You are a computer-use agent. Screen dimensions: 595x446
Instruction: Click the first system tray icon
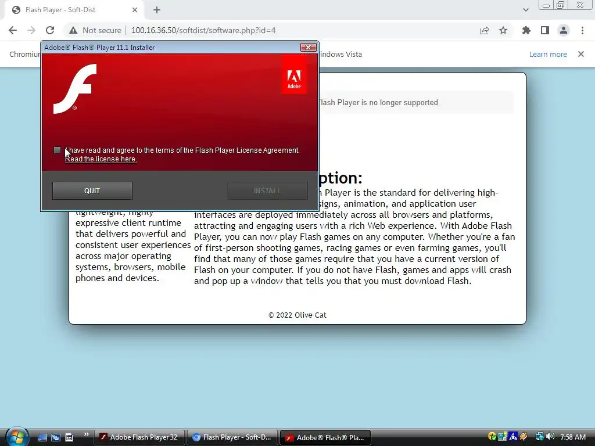pyautogui.click(x=492, y=437)
